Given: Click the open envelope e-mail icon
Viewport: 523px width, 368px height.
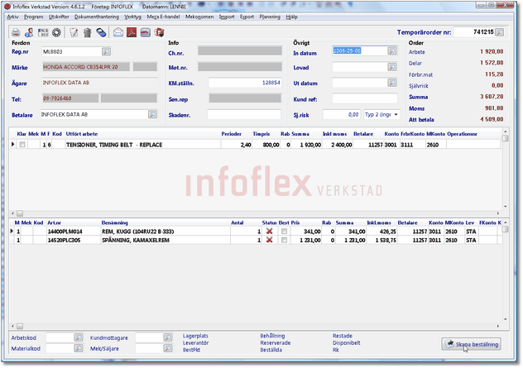Looking at the screenshot, I should 118,32.
